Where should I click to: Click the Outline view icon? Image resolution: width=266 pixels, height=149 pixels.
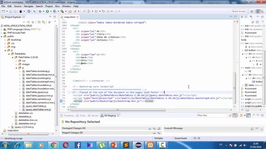242,17
